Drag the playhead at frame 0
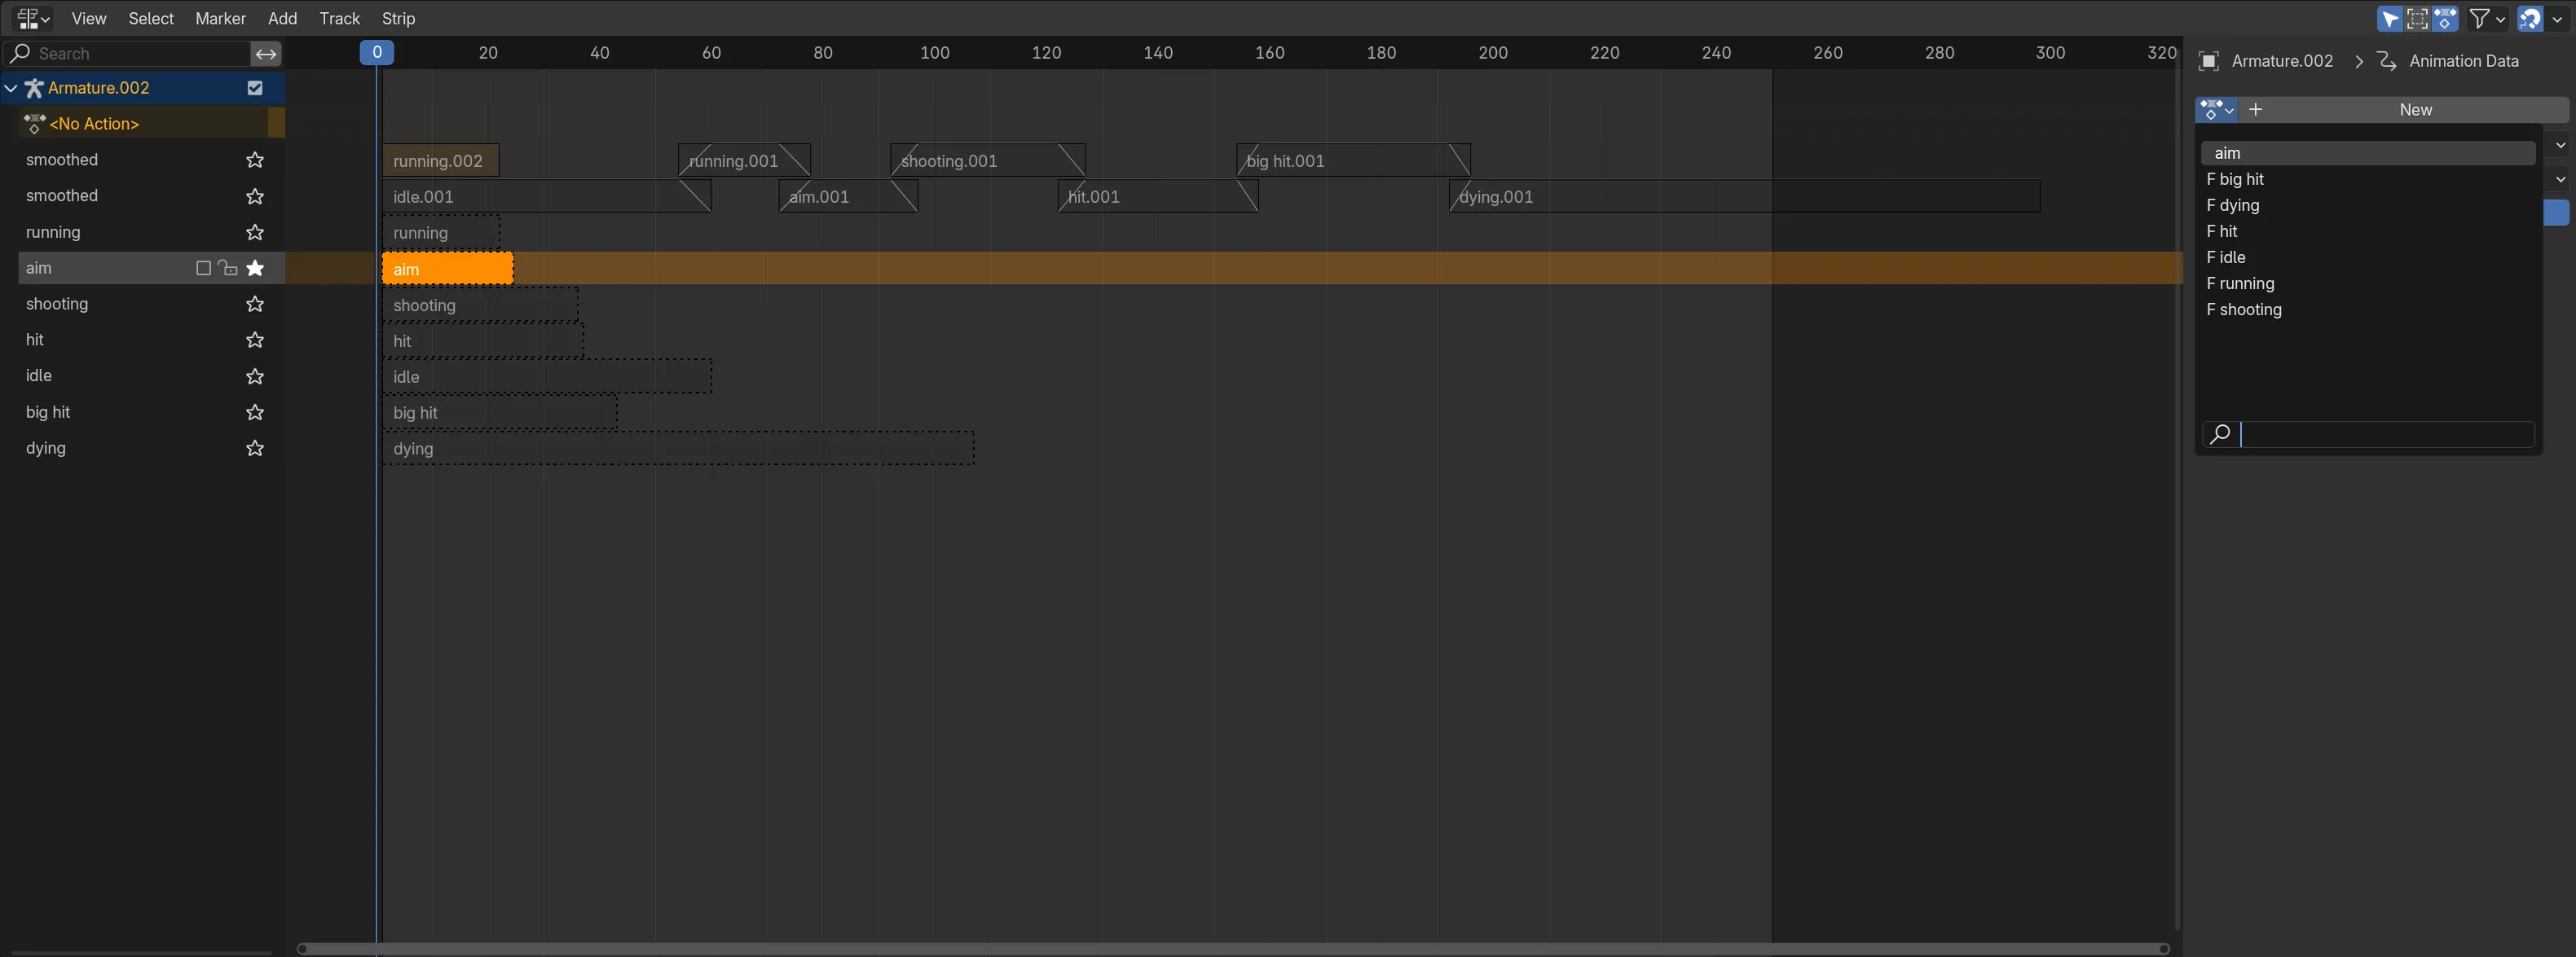This screenshot has width=2576, height=957. click(x=376, y=52)
